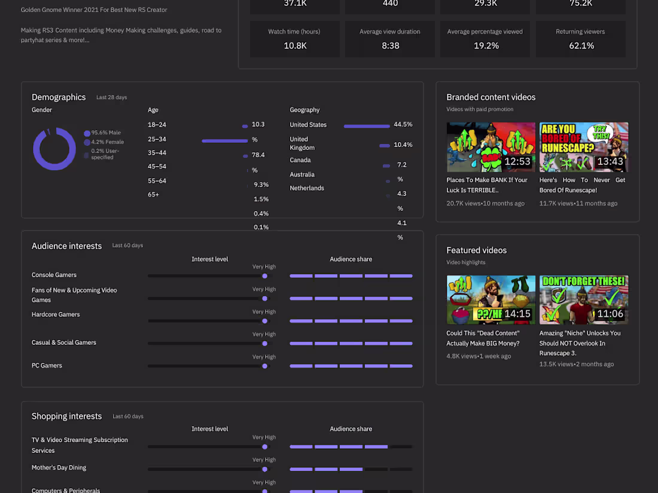Viewport: 658px width, 493px height.
Task: Click the 'Golden Gnome Winner 2021' description text
Action: (94, 10)
